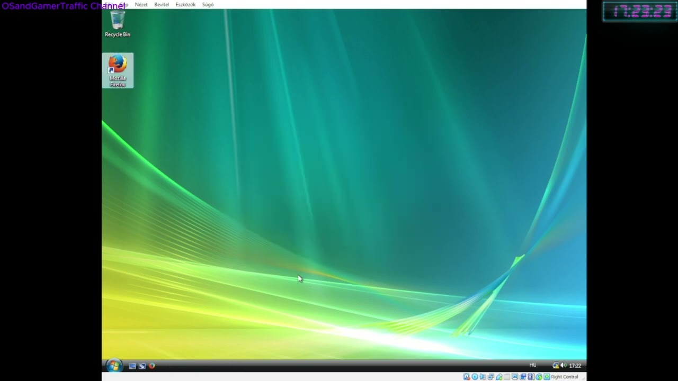Click the display status icon
The height and width of the screenshot is (381, 678).
click(515, 377)
